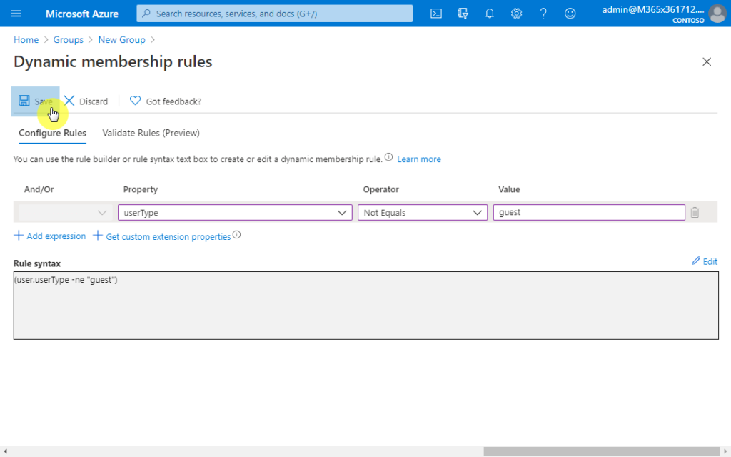The width and height of the screenshot is (731, 457).
Task: Save the dynamic membership rule
Action: click(x=36, y=101)
